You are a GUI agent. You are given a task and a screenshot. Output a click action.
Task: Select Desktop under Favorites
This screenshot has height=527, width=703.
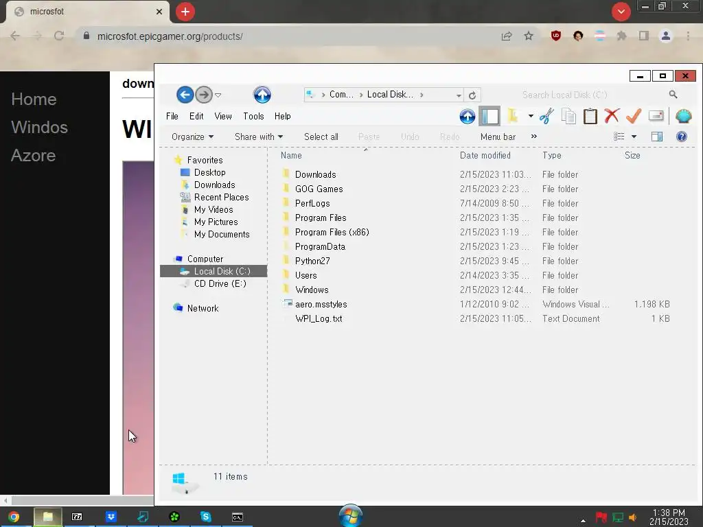pos(210,172)
